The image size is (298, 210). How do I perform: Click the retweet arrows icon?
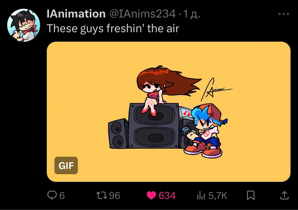(x=102, y=195)
